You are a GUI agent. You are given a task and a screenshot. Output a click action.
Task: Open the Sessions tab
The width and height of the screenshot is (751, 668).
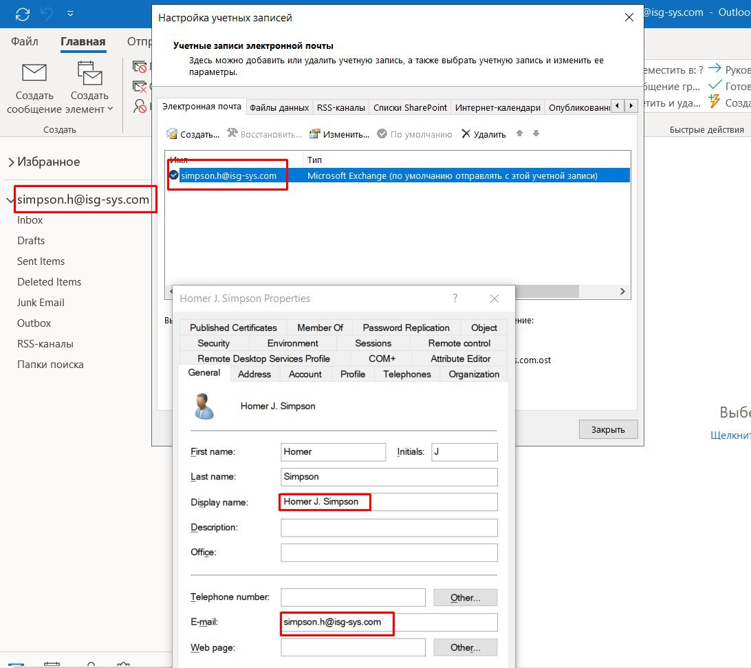pyautogui.click(x=373, y=343)
